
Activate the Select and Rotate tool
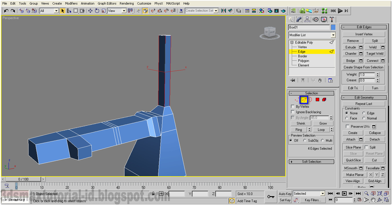coord(97,11)
